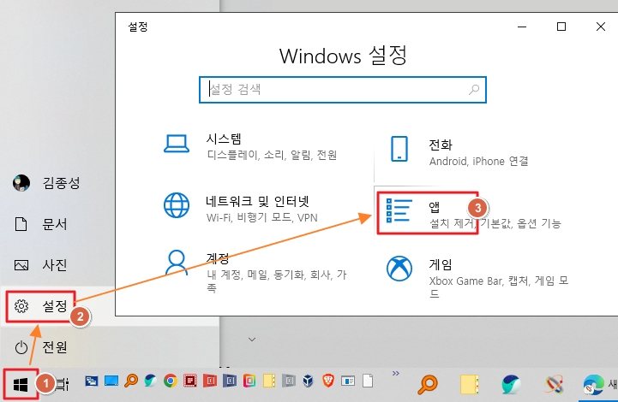This screenshot has height=402, width=618.
Task: Open the 네트워크 및 인터넷 globe icon
Action: click(177, 205)
